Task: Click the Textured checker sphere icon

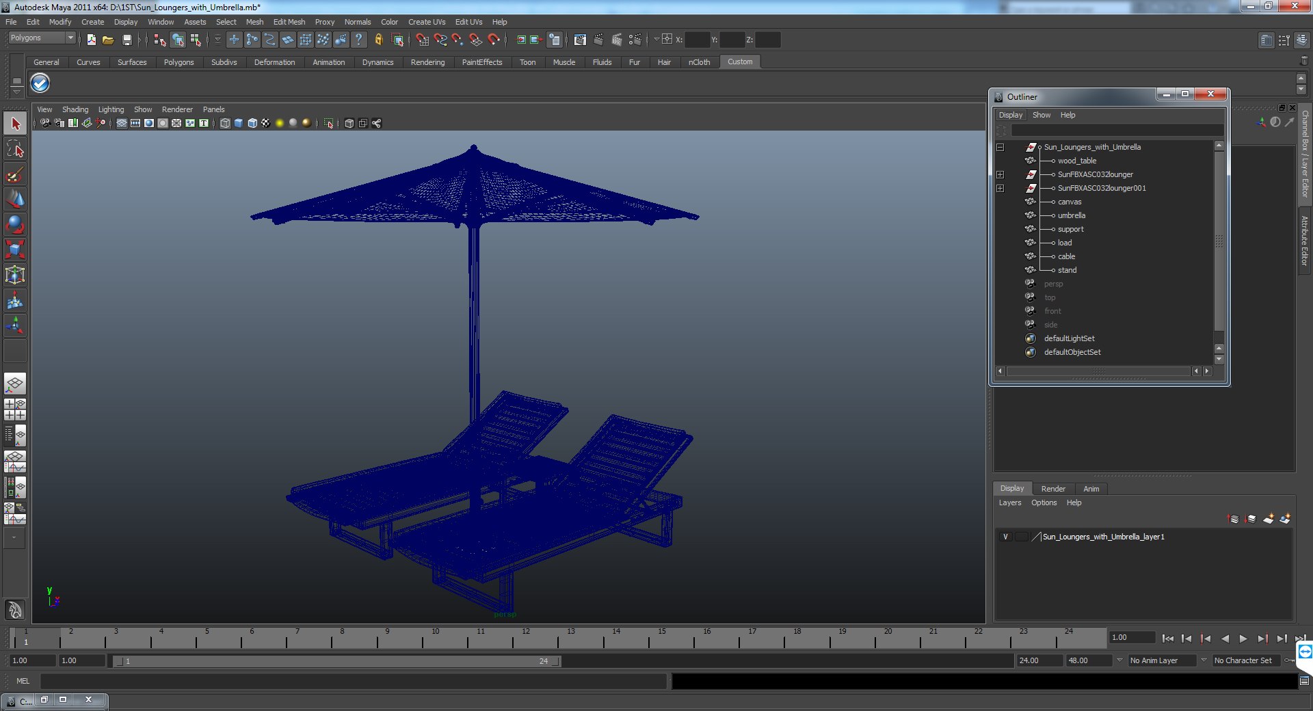Action: point(266,123)
